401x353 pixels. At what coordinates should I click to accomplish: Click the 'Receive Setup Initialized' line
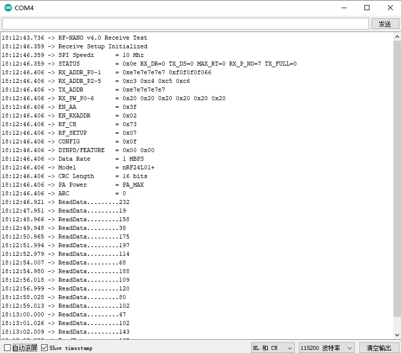[x=74, y=47]
